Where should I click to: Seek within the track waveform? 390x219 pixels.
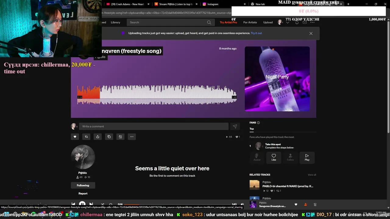tap(157, 95)
